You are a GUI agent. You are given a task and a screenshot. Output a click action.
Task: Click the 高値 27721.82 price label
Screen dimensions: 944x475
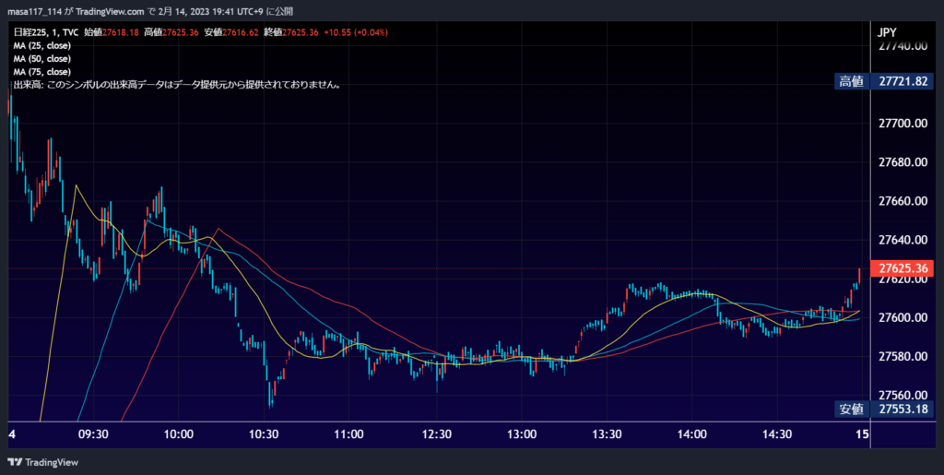884,82
